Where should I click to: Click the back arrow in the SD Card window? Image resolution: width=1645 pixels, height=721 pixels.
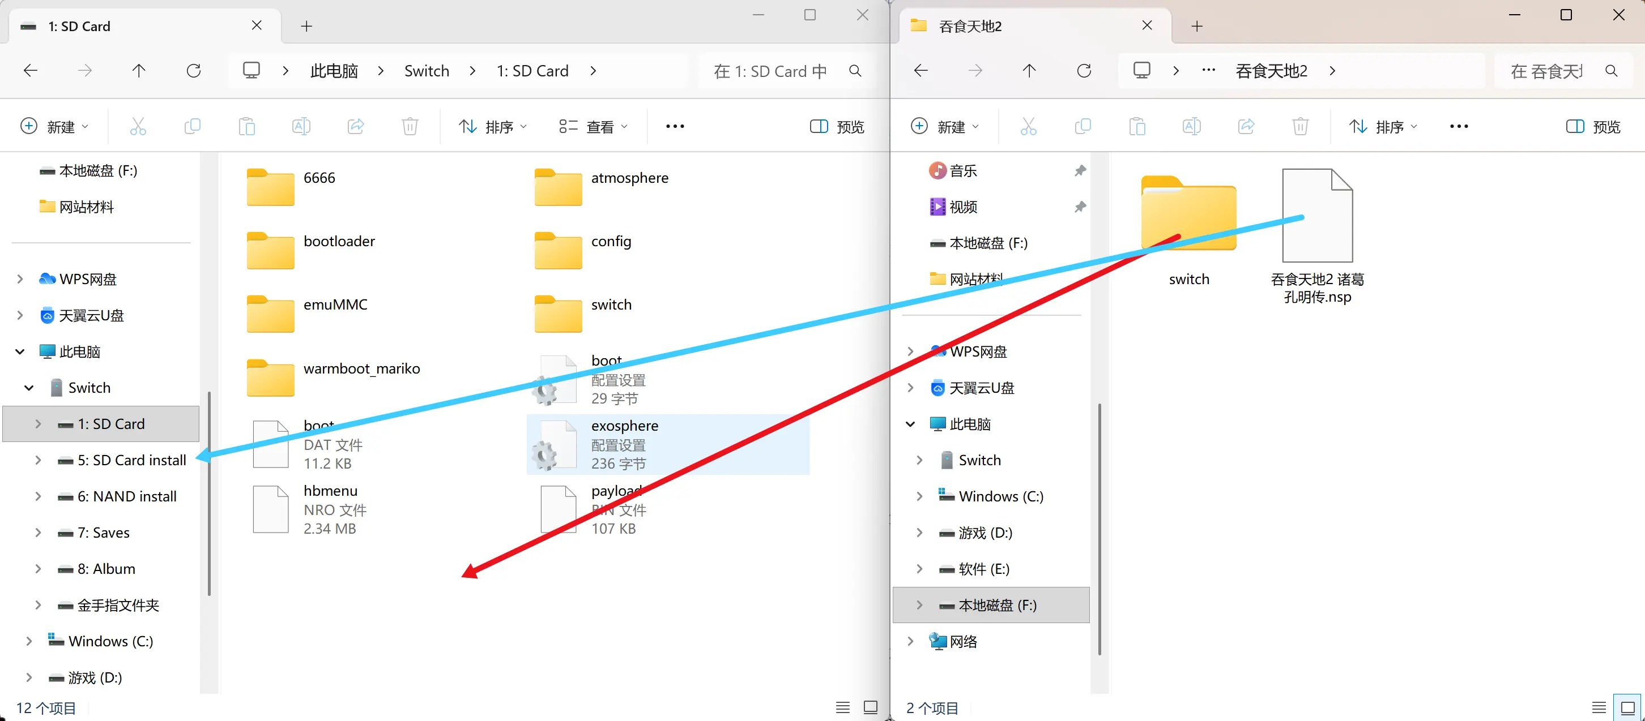click(30, 70)
